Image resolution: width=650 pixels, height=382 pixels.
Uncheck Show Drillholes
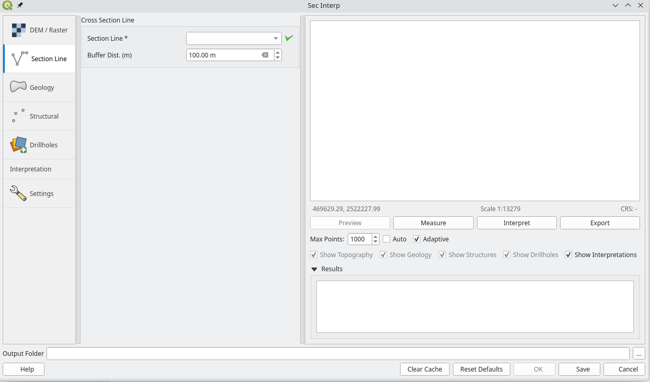pos(507,254)
